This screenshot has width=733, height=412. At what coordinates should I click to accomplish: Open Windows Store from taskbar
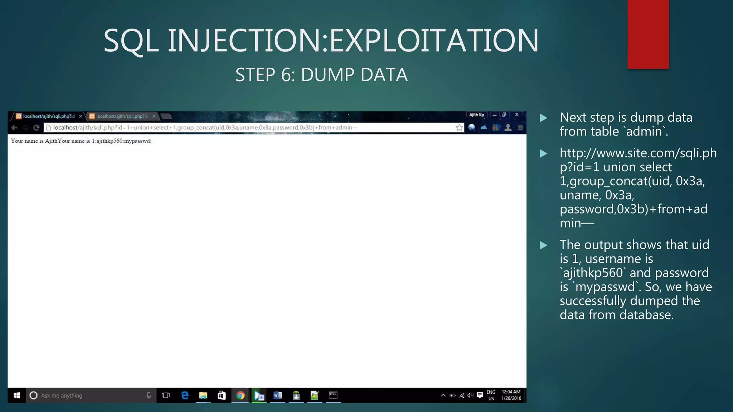(x=222, y=395)
